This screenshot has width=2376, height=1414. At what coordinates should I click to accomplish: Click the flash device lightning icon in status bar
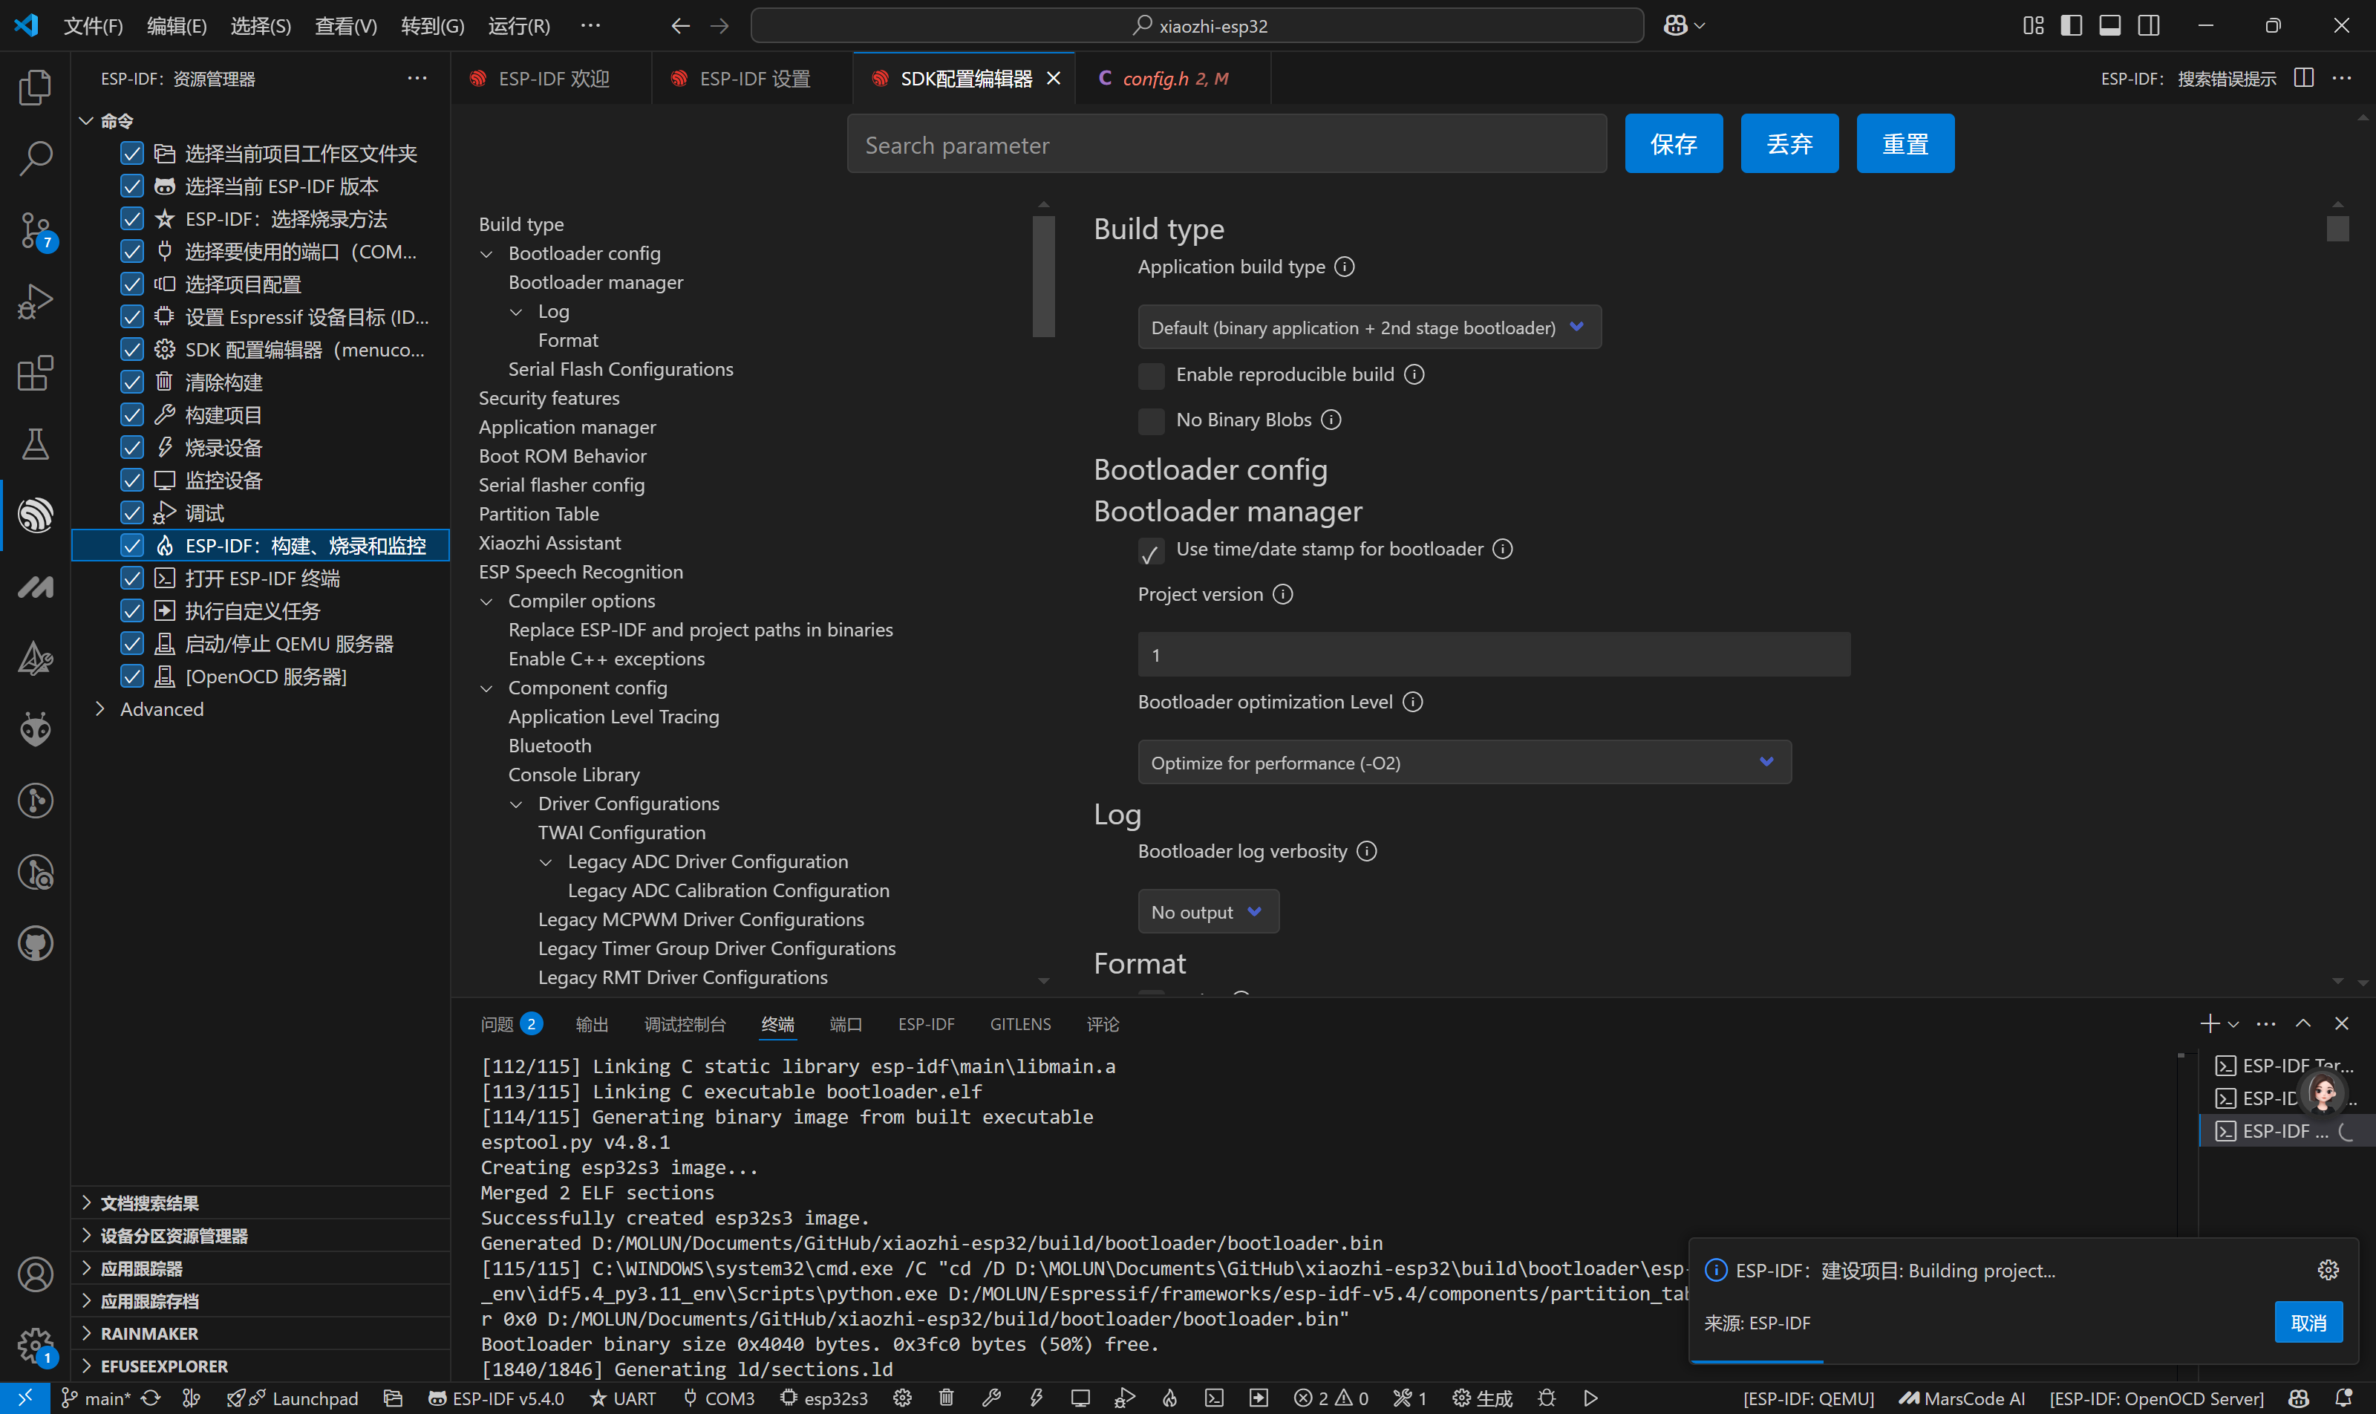click(x=1036, y=1398)
